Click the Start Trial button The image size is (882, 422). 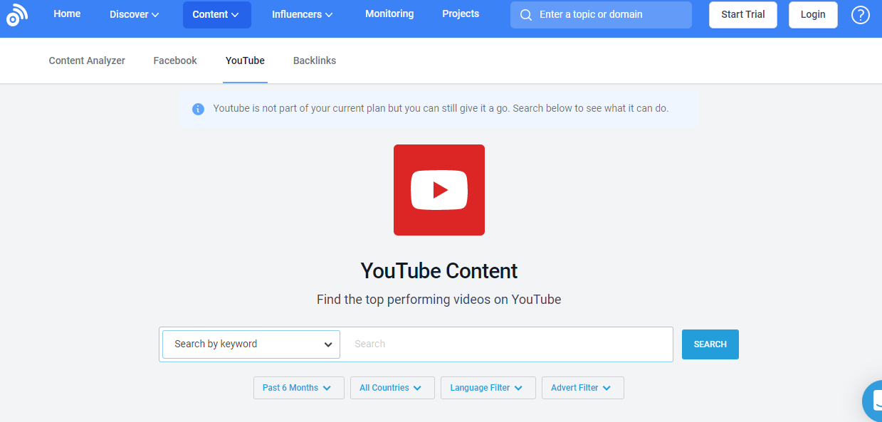[743, 15]
